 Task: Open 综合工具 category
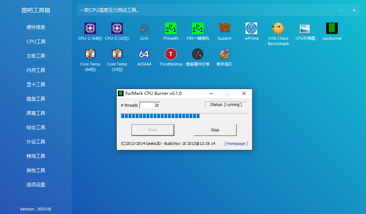pos(36,127)
